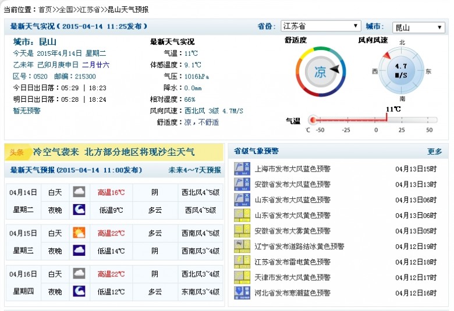Image resolution: width=454 pixels, height=311 pixels.
Task: Click the April 14 night moon cloud icon
Action: tap(79, 209)
